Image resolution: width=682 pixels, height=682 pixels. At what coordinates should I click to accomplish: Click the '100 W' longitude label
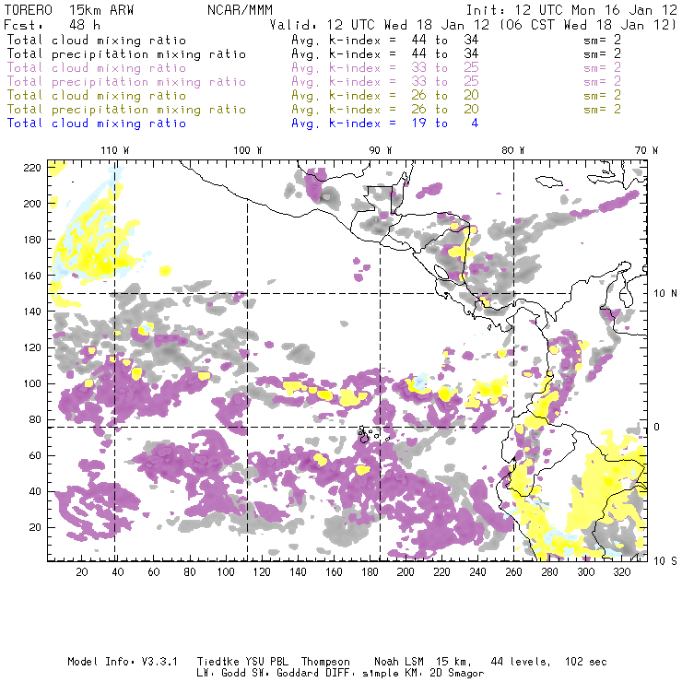coord(248,150)
